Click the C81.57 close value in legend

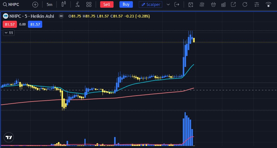117,16
